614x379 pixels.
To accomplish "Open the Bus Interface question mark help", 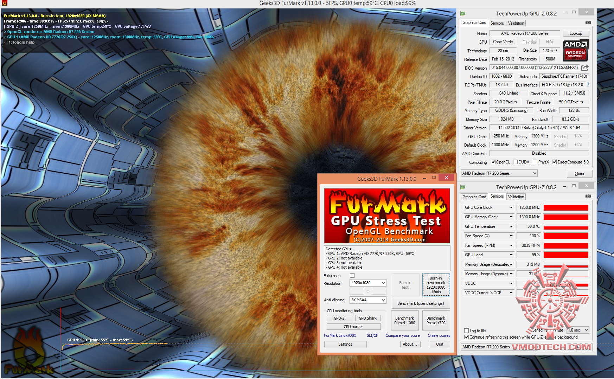I will coord(588,85).
